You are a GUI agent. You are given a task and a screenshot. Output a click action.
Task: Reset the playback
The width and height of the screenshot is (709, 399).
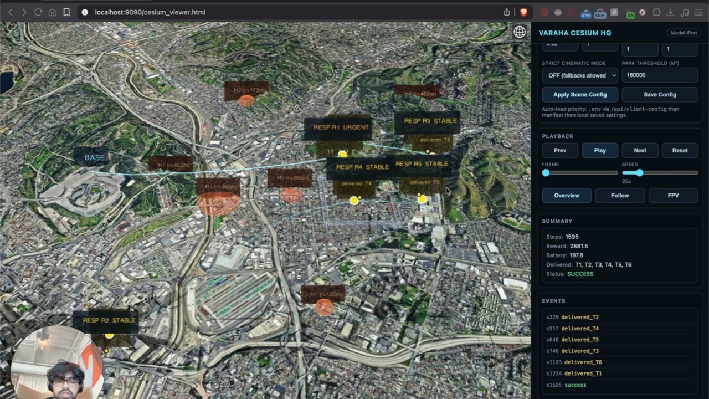click(680, 150)
